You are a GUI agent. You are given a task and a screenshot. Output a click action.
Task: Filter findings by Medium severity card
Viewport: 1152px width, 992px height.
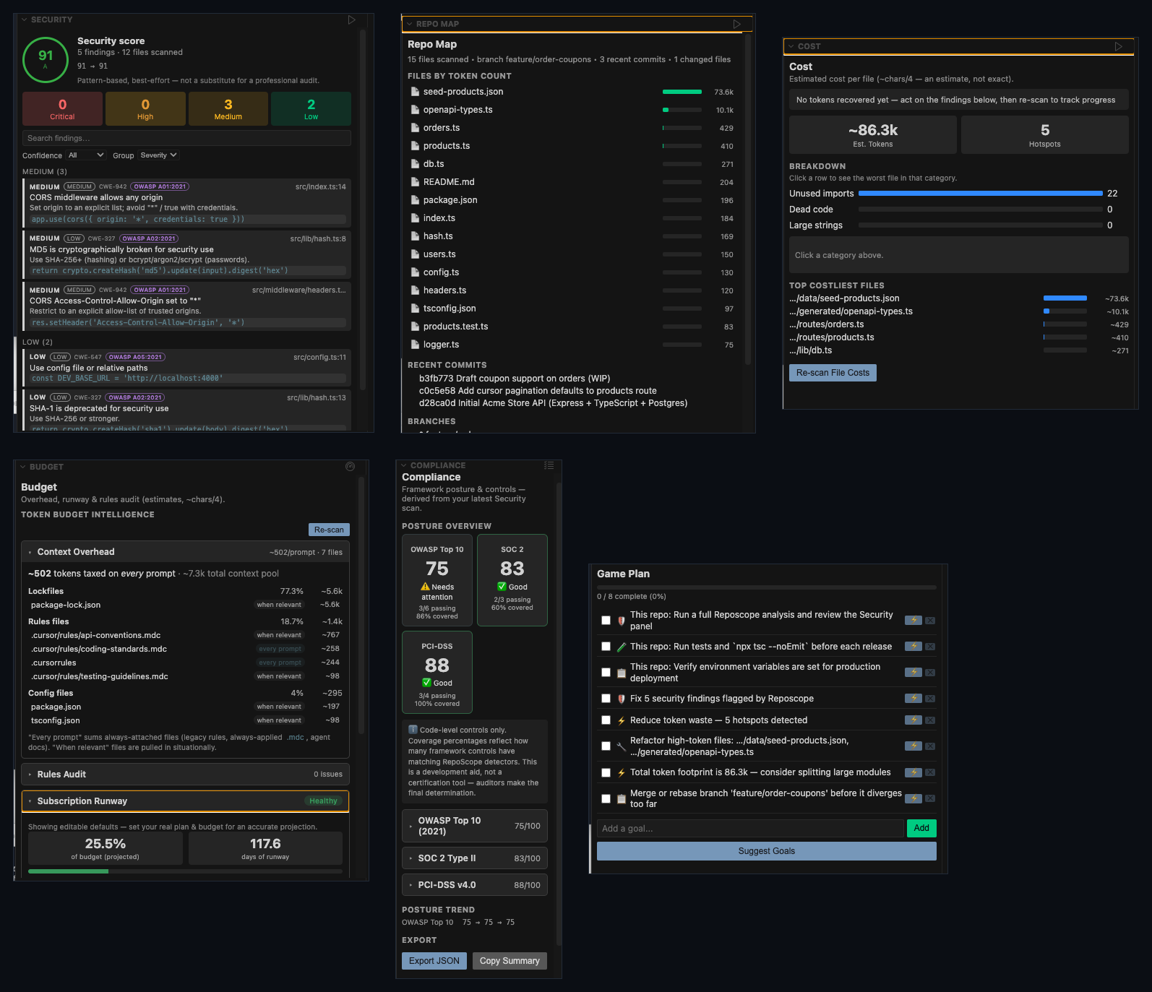click(228, 109)
